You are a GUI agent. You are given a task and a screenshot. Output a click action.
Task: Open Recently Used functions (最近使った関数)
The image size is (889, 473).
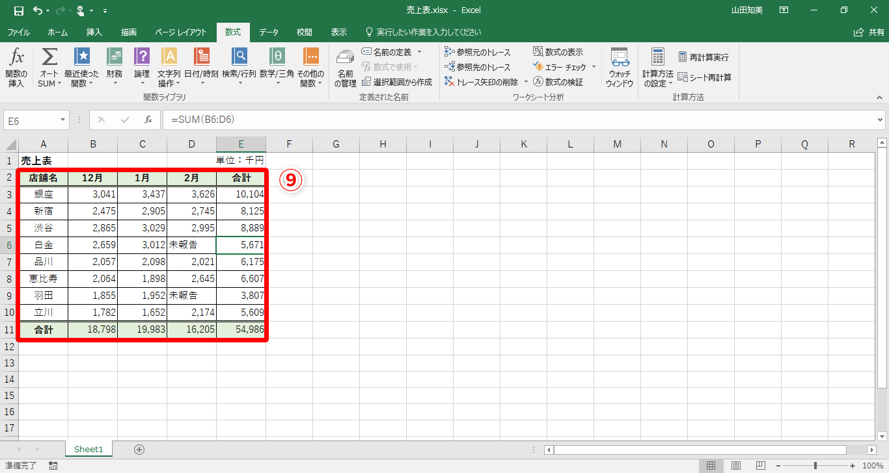pos(81,68)
